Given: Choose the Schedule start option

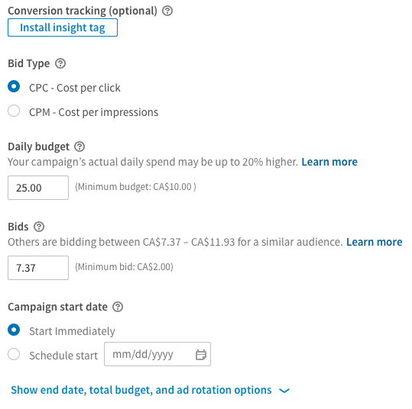Looking at the screenshot, I should [x=14, y=354].
